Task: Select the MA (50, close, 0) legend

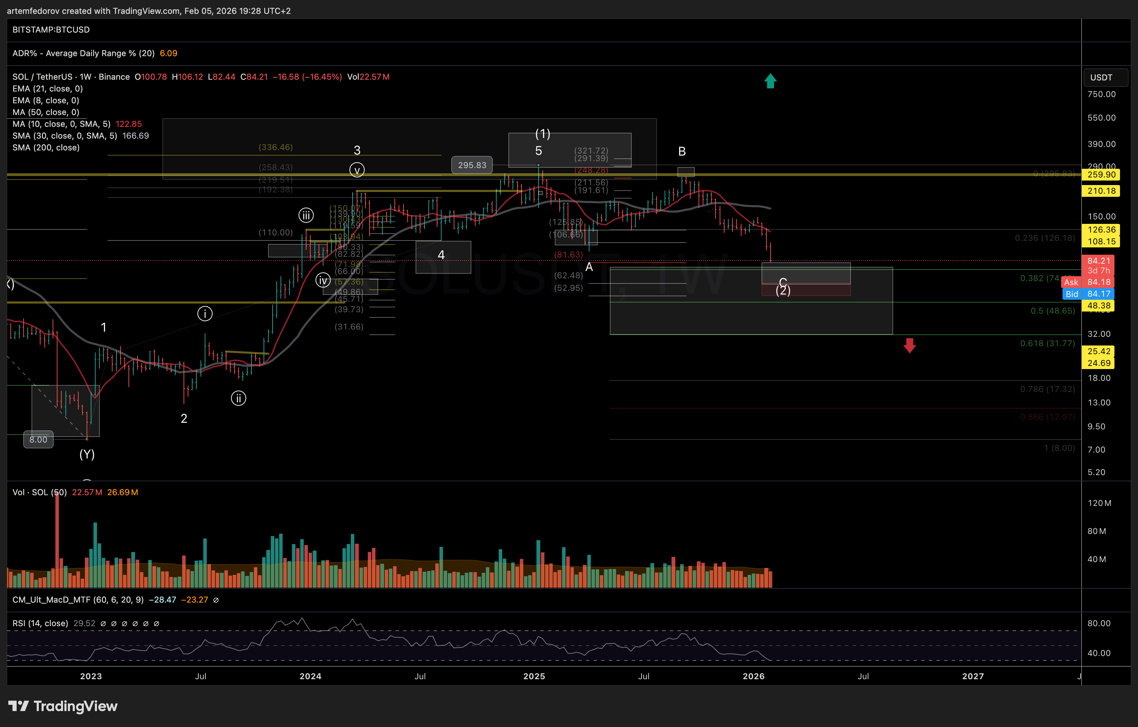Action: [46, 112]
